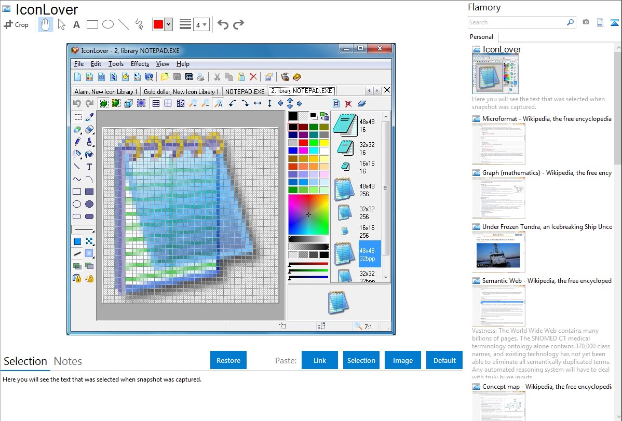Pick the yellow palette swatch

click(324, 143)
